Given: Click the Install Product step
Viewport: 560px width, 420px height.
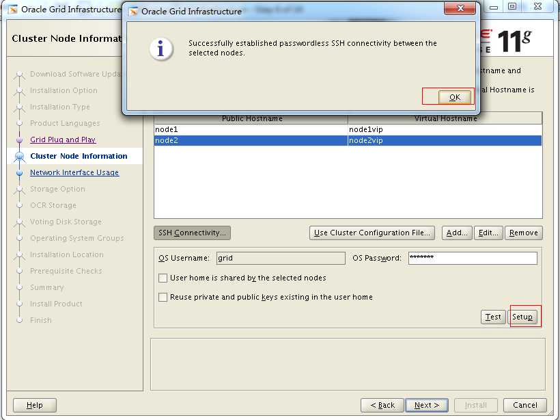Looking at the screenshot, I should 56,304.
